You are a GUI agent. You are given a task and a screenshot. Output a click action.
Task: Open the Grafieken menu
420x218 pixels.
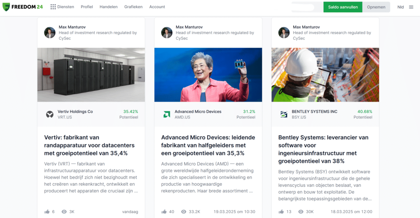click(x=133, y=7)
